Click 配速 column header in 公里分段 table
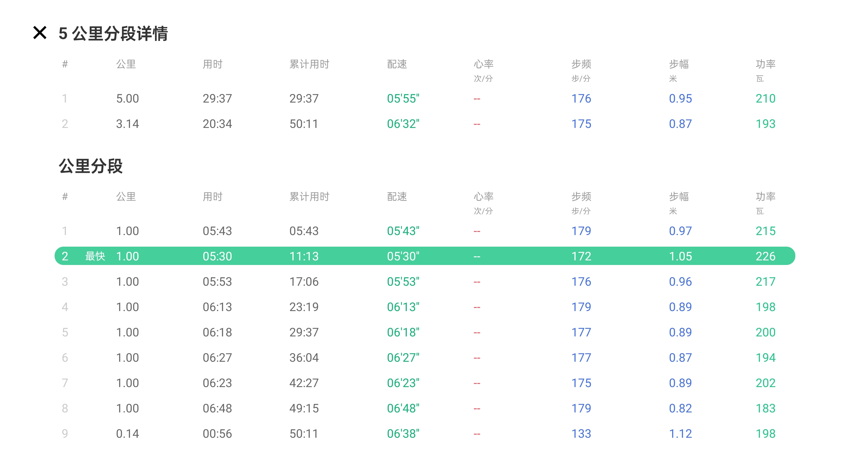 (x=397, y=196)
